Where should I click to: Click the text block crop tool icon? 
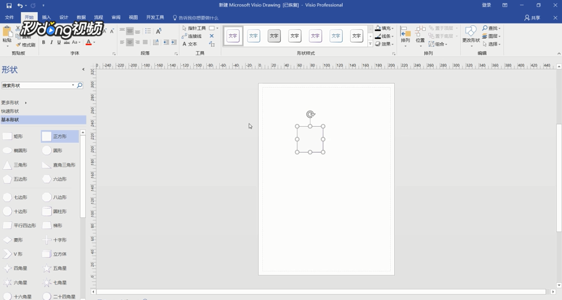click(212, 44)
